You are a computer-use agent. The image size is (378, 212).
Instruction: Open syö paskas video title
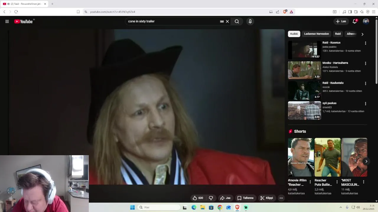tap(329, 103)
